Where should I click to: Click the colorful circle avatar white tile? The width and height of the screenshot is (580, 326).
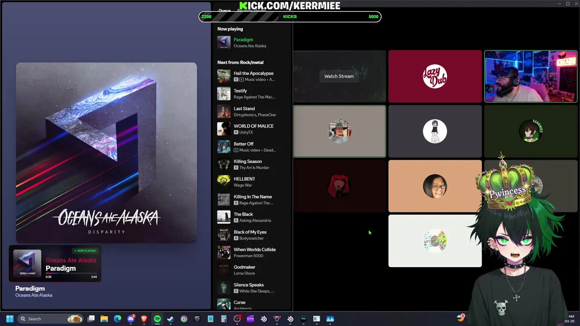(x=435, y=241)
